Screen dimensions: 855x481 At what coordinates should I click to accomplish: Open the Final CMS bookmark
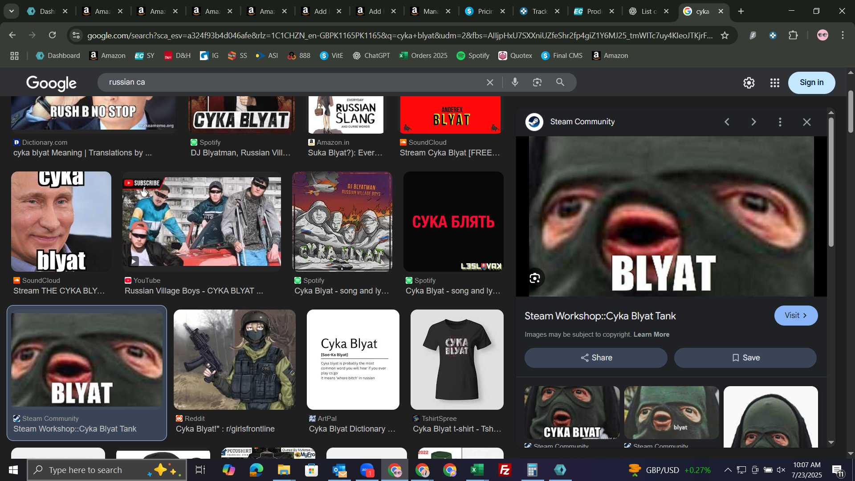[x=562, y=56]
